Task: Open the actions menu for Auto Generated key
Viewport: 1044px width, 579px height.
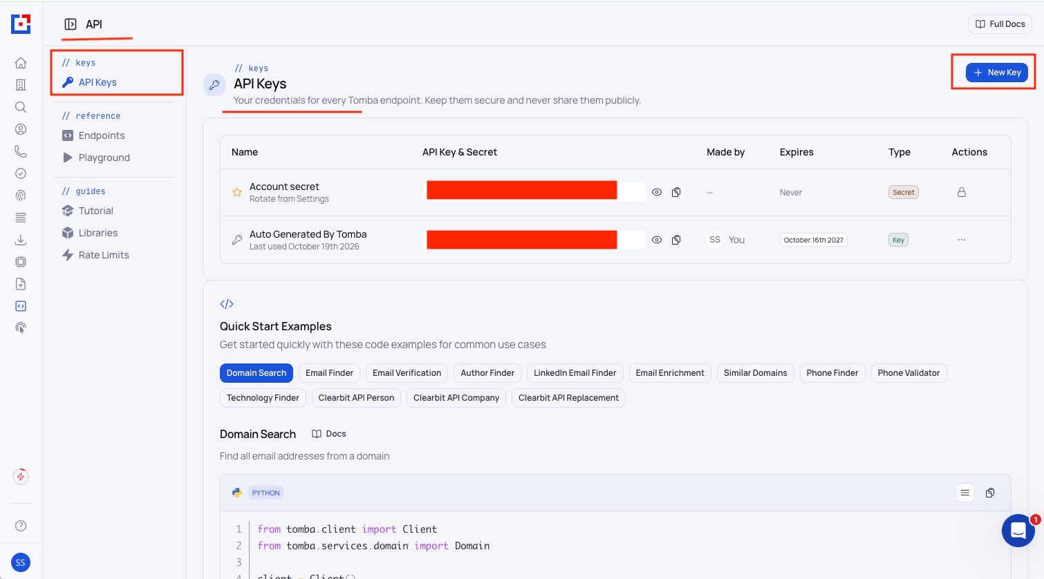Action: coord(962,240)
